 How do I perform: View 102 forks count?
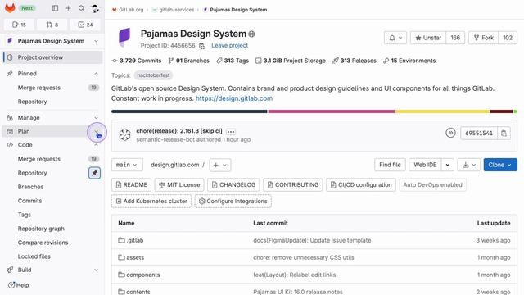click(508, 38)
